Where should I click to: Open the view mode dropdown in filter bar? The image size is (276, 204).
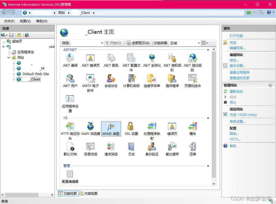[x=205, y=43]
